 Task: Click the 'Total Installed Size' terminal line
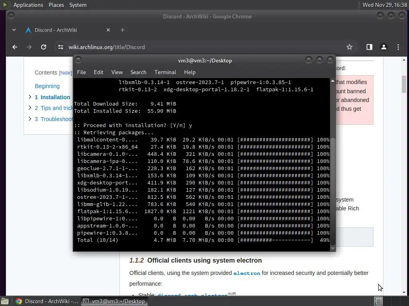[x=125, y=111]
